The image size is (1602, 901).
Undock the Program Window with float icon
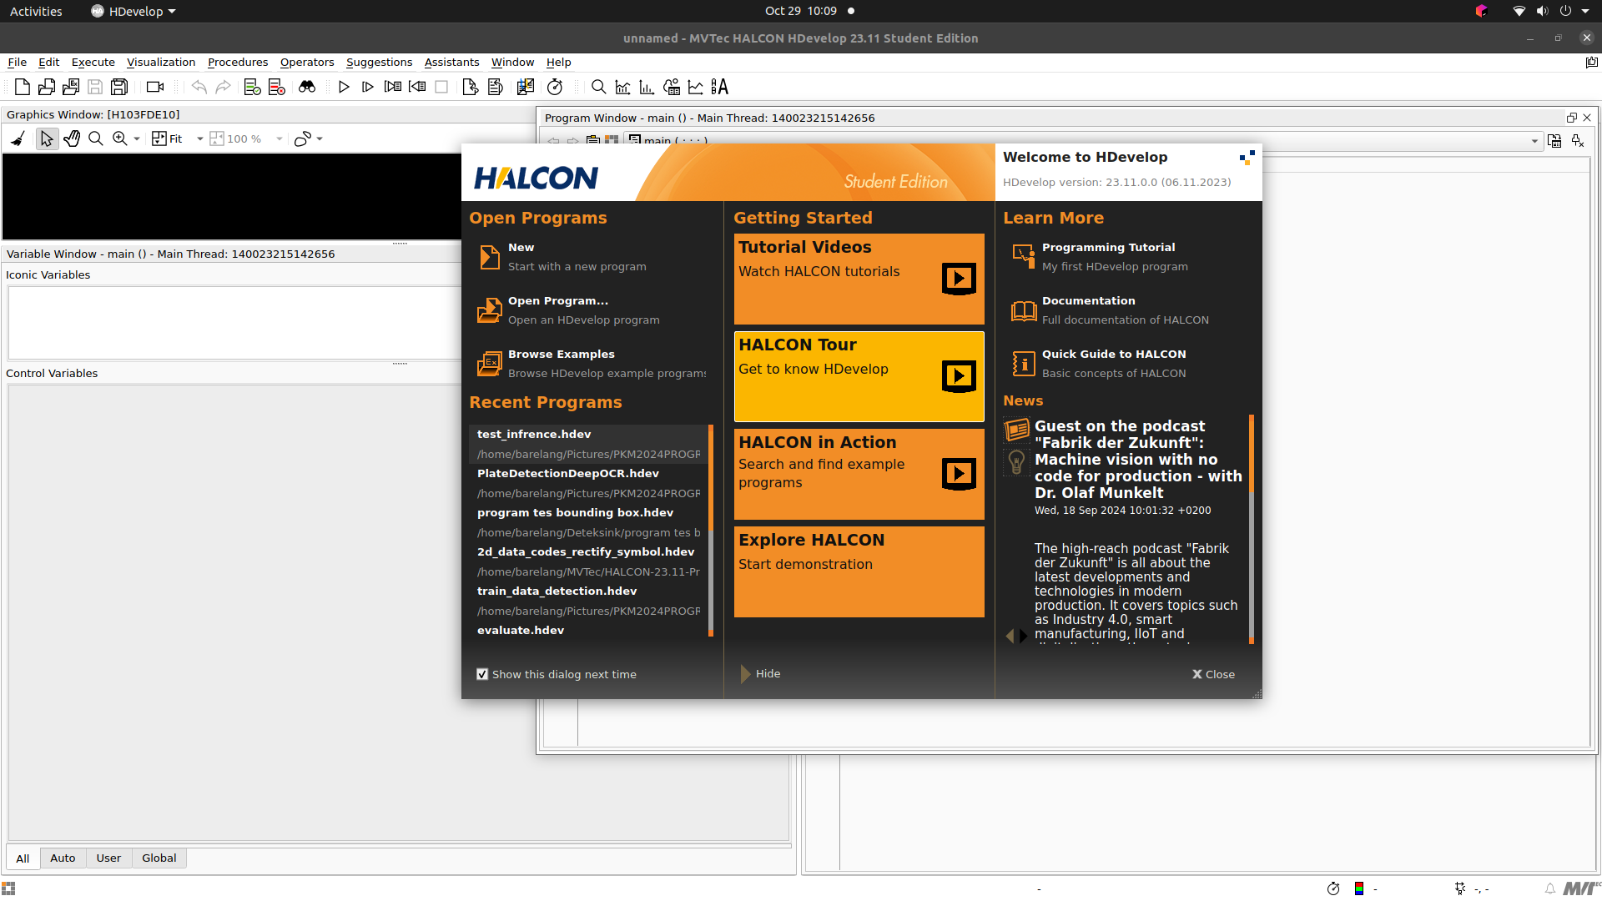[x=1571, y=118]
